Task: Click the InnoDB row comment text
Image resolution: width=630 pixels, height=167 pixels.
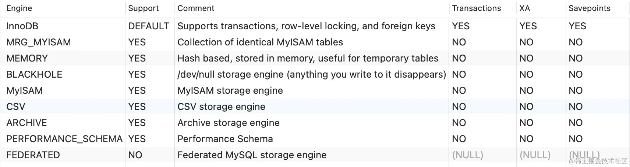Action: (x=306, y=26)
